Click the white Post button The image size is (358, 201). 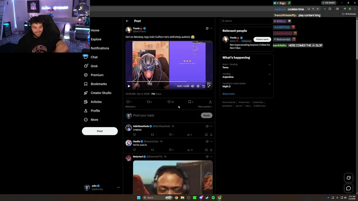[100, 131]
